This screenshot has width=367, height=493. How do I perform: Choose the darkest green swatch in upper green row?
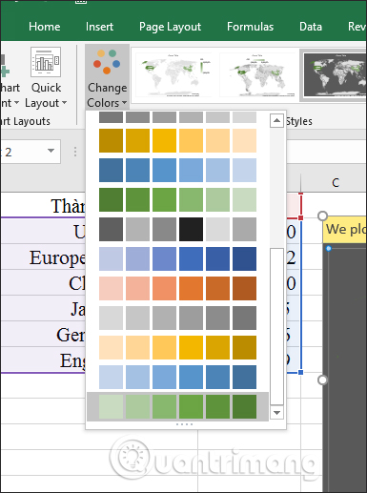pyautogui.click(x=111, y=199)
